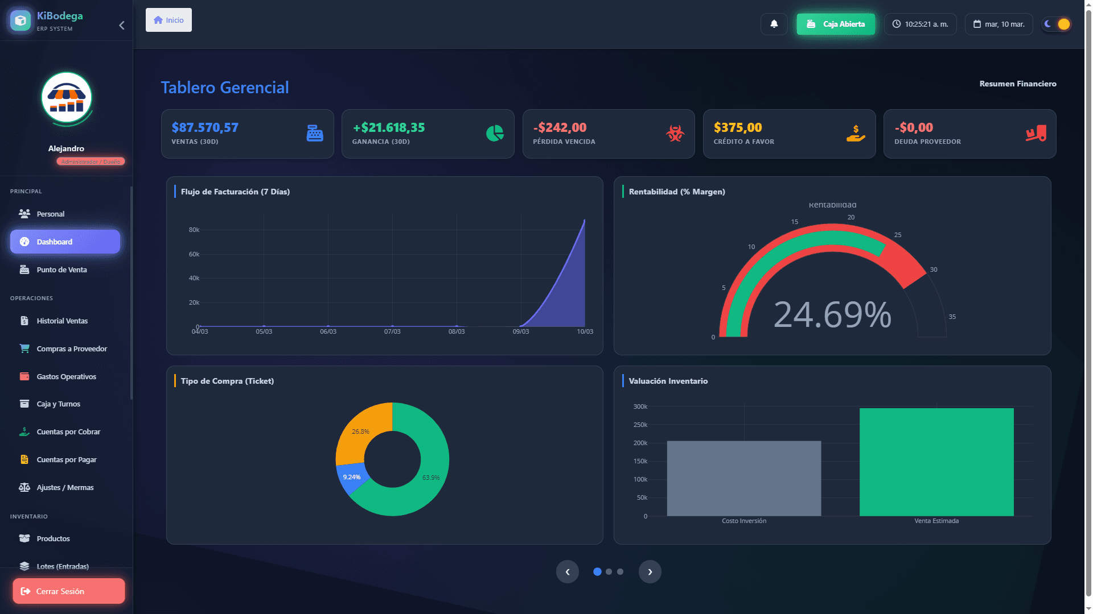
Task: Toggle the dark mode theme switch
Action: click(x=1056, y=24)
